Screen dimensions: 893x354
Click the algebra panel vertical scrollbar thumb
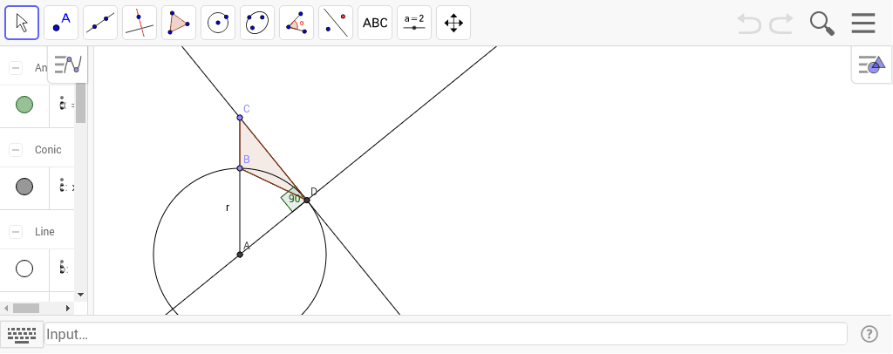click(80, 102)
